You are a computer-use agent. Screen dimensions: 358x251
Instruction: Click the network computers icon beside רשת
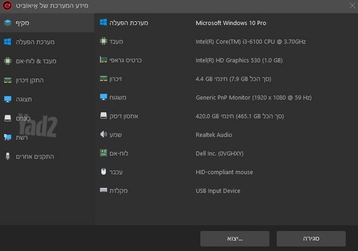[7, 137]
